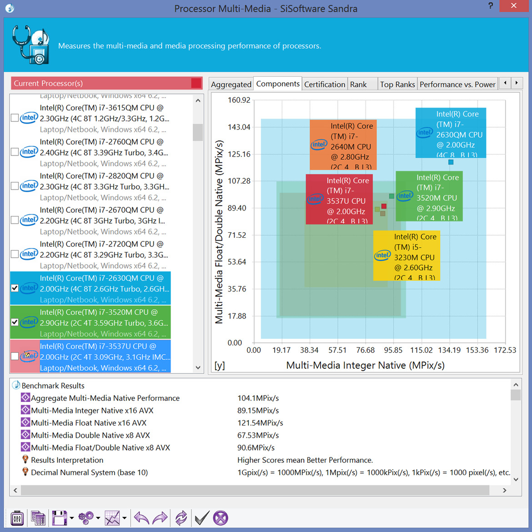The image size is (532, 532).
Task: Click the 67.53MPix/s double result value
Action: point(258,435)
